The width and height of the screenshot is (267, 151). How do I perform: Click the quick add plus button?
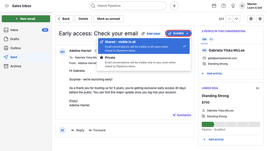(x=174, y=6)
